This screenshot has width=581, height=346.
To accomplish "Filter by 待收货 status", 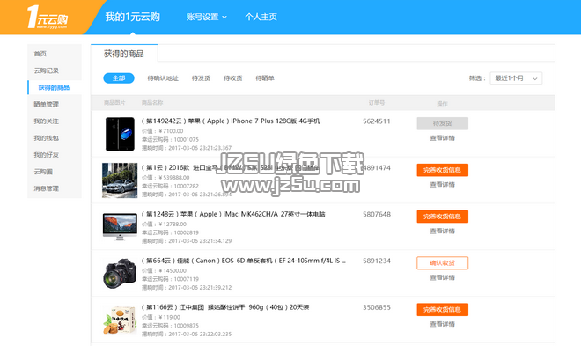I will point(233,78).
